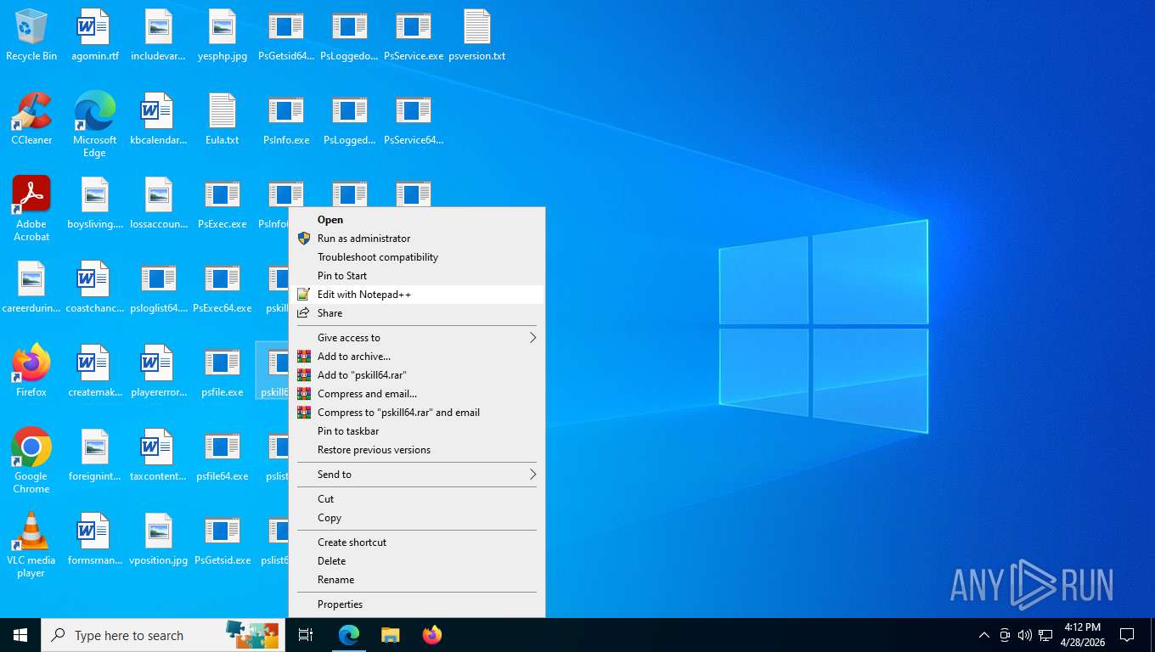This screenshot has width=1155, height=652.
Task: Show hidden tray icons chevron
Action: pyautogui.click(x=984, y=635)
